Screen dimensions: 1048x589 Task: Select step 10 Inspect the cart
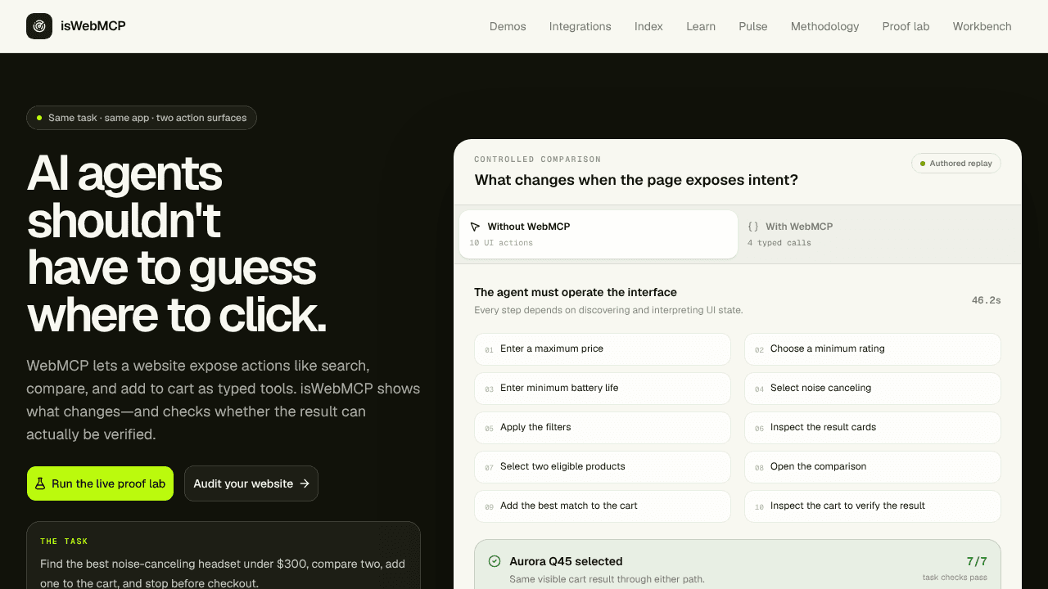[x=873, y=506]
